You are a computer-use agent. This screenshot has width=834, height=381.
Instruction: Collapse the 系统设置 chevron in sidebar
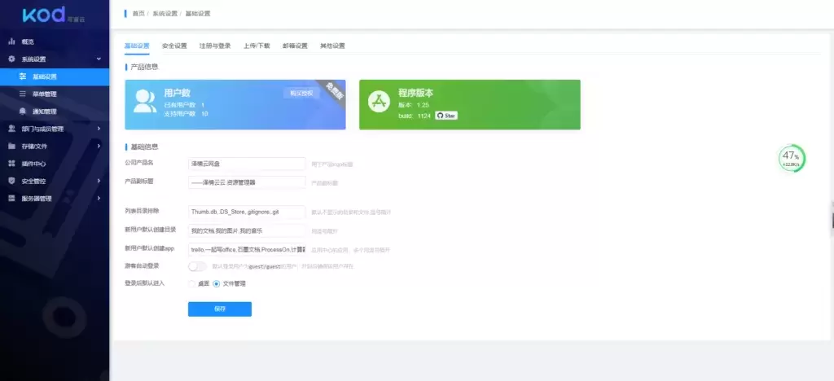click(x=99, y=59)
